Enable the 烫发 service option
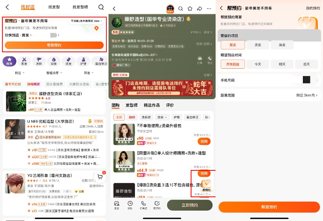The width and height of the screenshot is (323, 221). pos(257,45)
